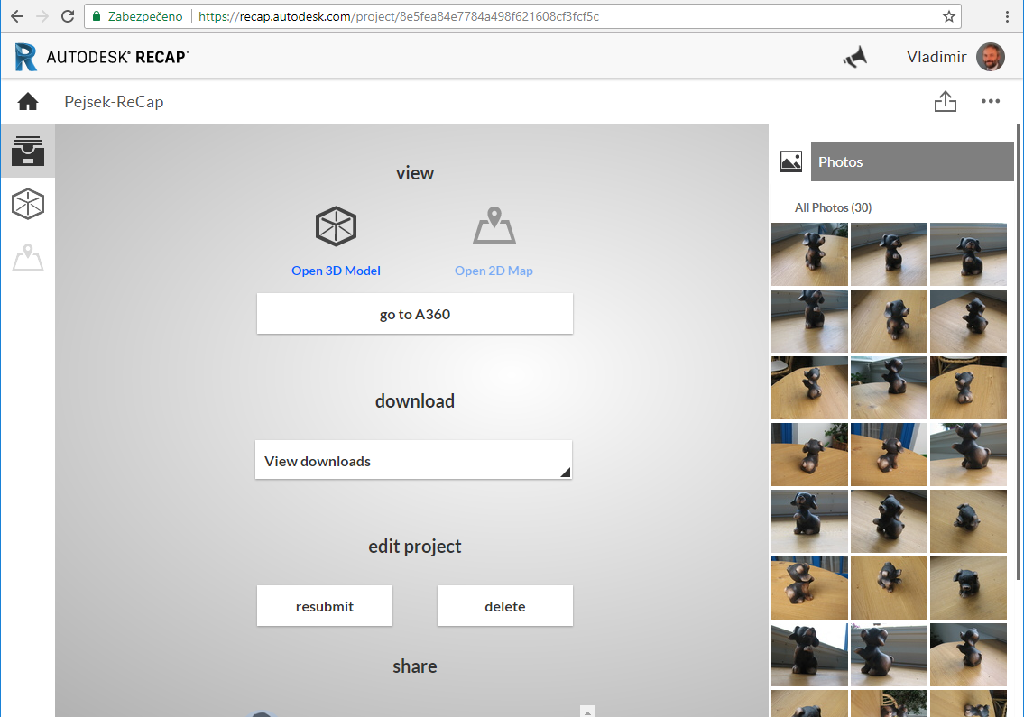
Task: Click the Autodesk ReCap logo
Action: [102, 57]
